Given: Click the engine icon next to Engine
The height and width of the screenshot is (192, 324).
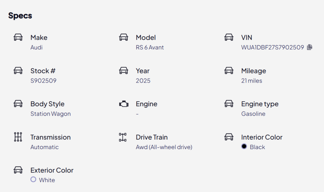Looking at the screenshot, I should pyautogui.click(x=124, y=104).
